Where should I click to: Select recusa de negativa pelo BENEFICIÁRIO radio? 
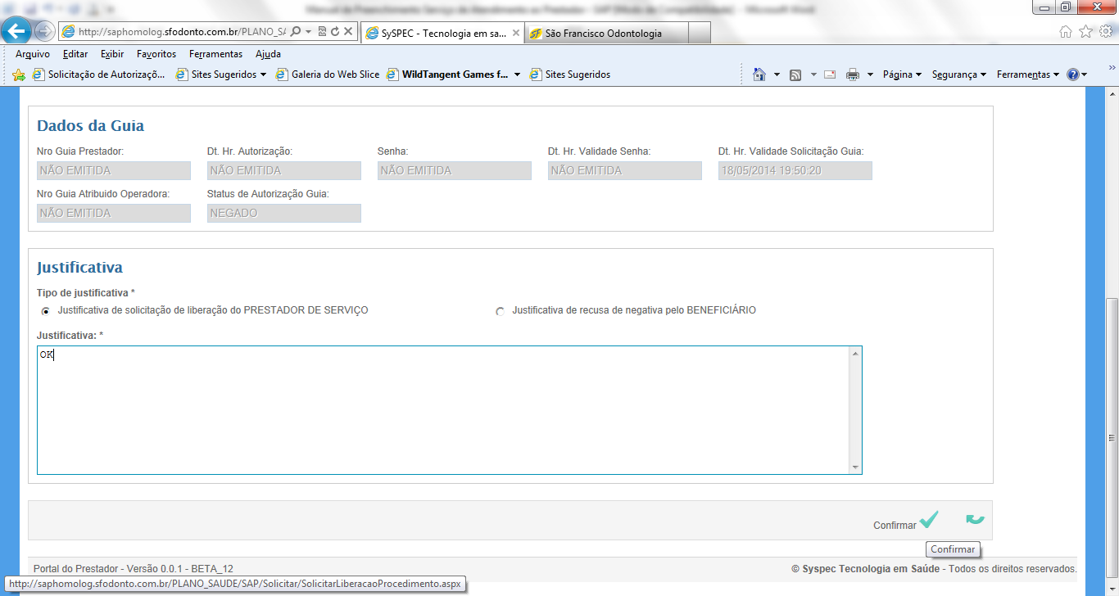pos(500,311)
